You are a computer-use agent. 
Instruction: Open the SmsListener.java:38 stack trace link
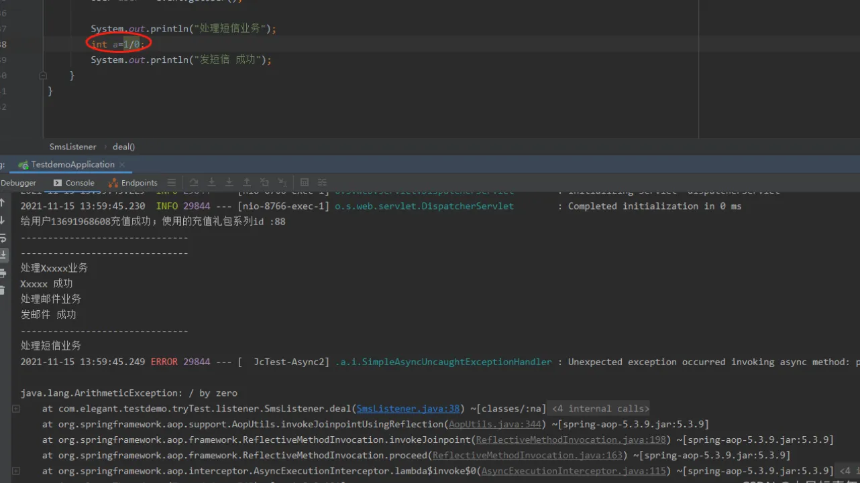click(x=408, y=409)
